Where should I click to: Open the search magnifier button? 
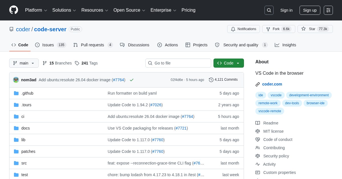(x=269, y=10)
